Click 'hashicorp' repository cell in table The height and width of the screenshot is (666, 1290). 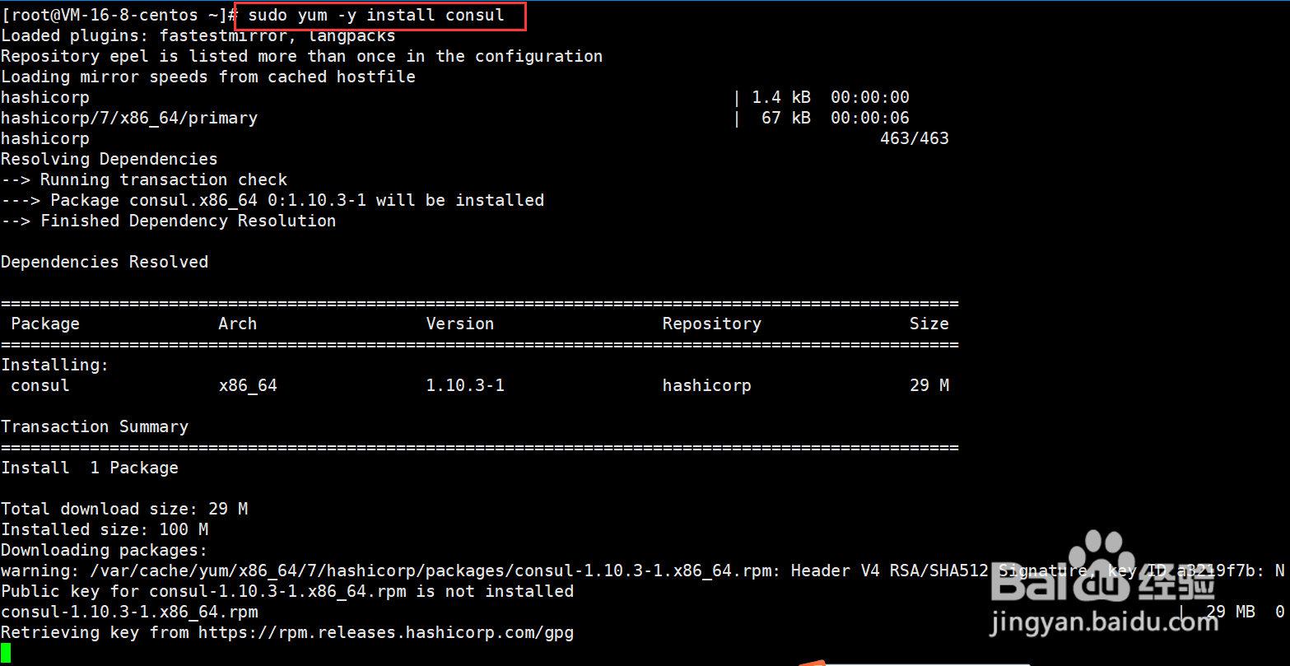[x=707, y=386]
